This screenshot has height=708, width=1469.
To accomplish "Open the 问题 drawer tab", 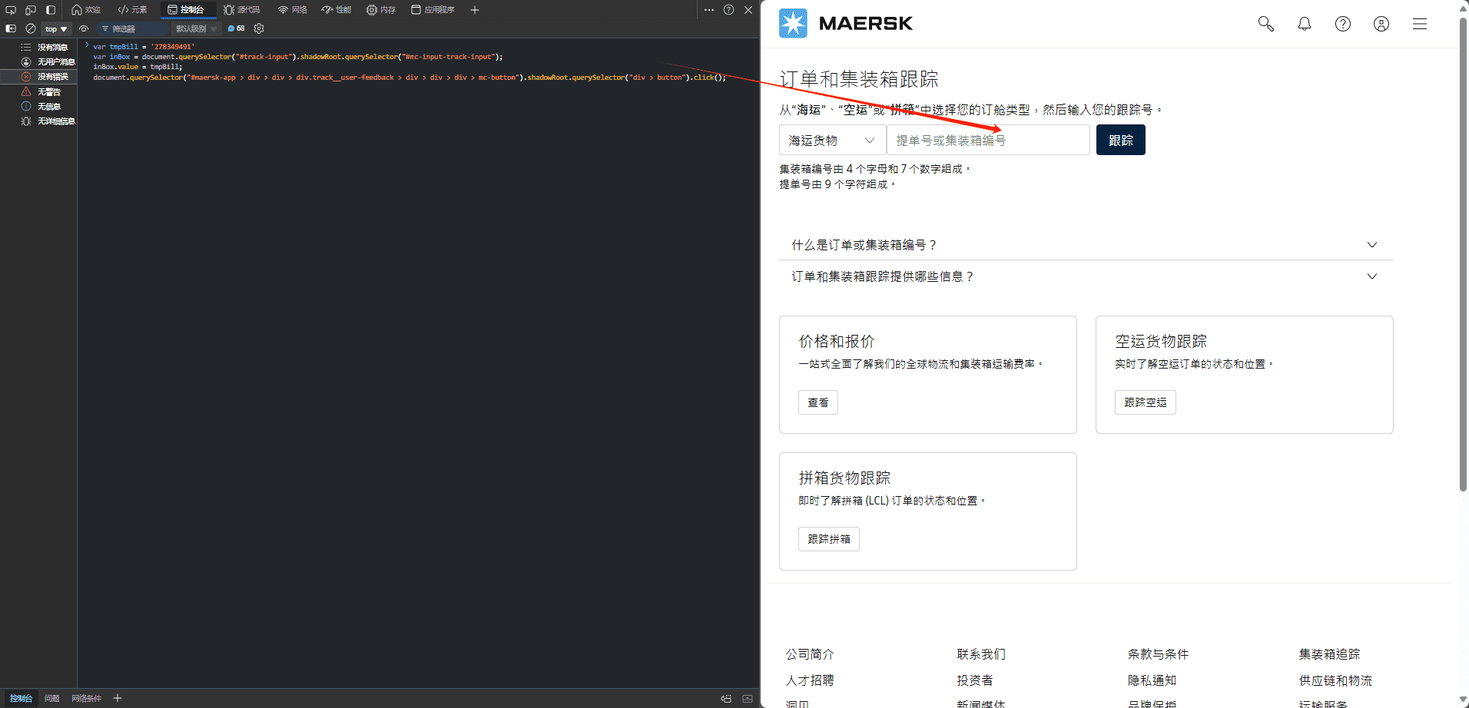I will pos(51,698).
